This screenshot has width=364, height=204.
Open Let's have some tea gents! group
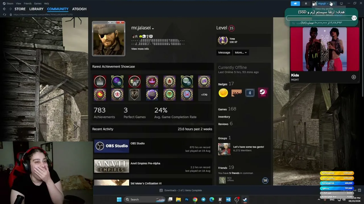click(249, 147)
